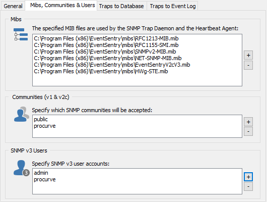The height and width of the screenshot is (202, 267).
Task: Remove the selected SNMP community
Action: (248, 131)
